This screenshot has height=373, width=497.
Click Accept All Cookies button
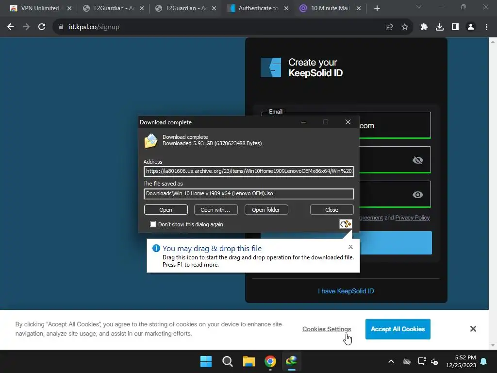coord(398,329)
